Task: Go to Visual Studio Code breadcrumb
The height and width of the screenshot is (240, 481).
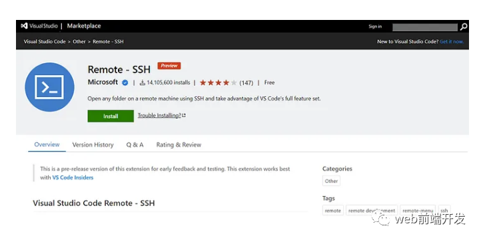Action: coord(45,41)
